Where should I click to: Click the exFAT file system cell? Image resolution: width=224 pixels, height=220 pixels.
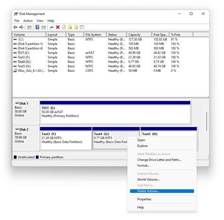pyautogui.click(x=90, y=53)
